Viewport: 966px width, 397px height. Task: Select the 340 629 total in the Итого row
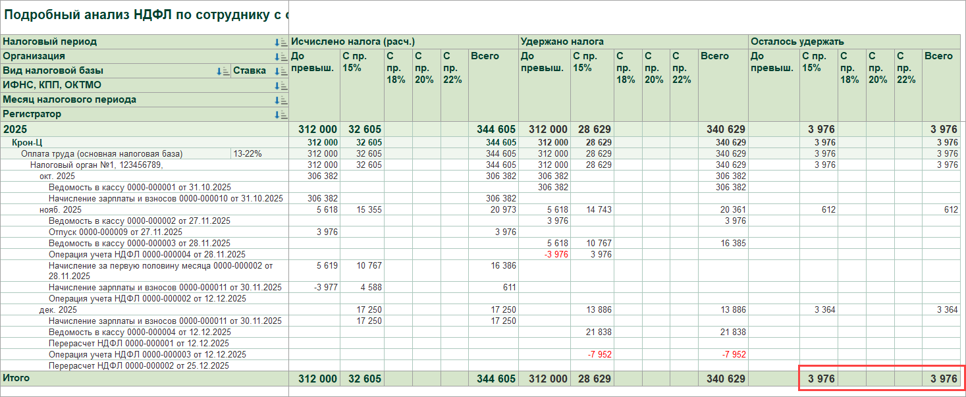coord(723,379)
